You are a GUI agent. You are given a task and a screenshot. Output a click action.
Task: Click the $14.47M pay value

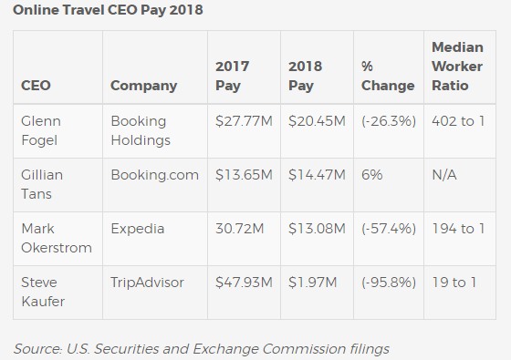[x=317, y=175]
